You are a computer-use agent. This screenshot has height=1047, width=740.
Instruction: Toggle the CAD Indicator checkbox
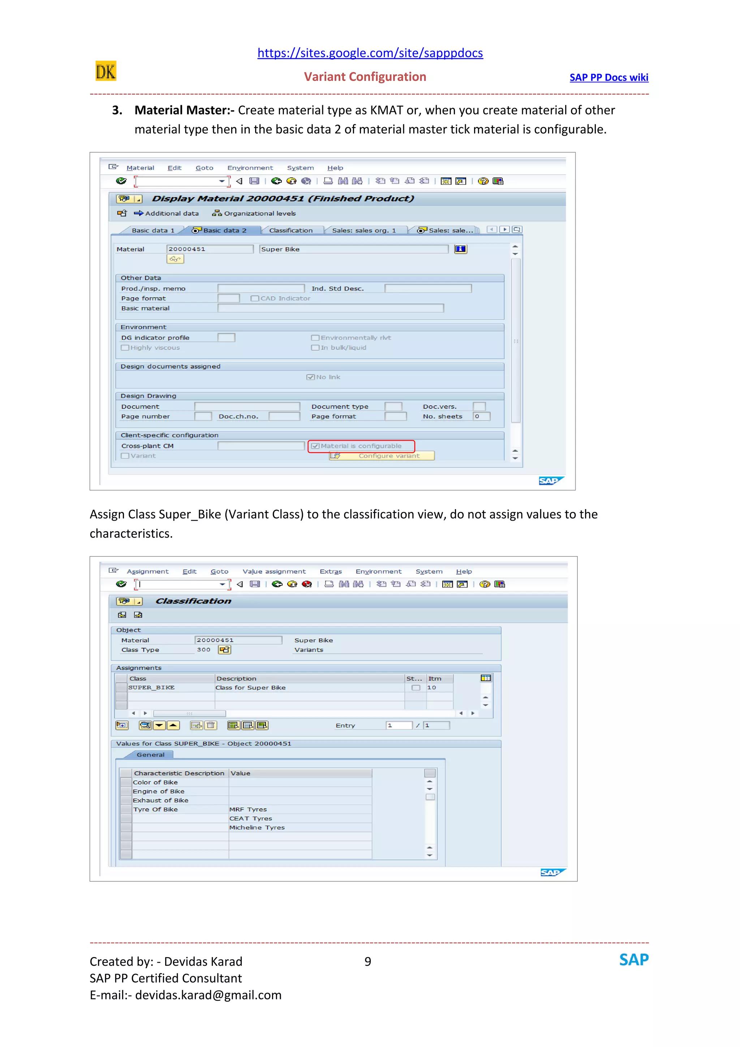(255, 298)
